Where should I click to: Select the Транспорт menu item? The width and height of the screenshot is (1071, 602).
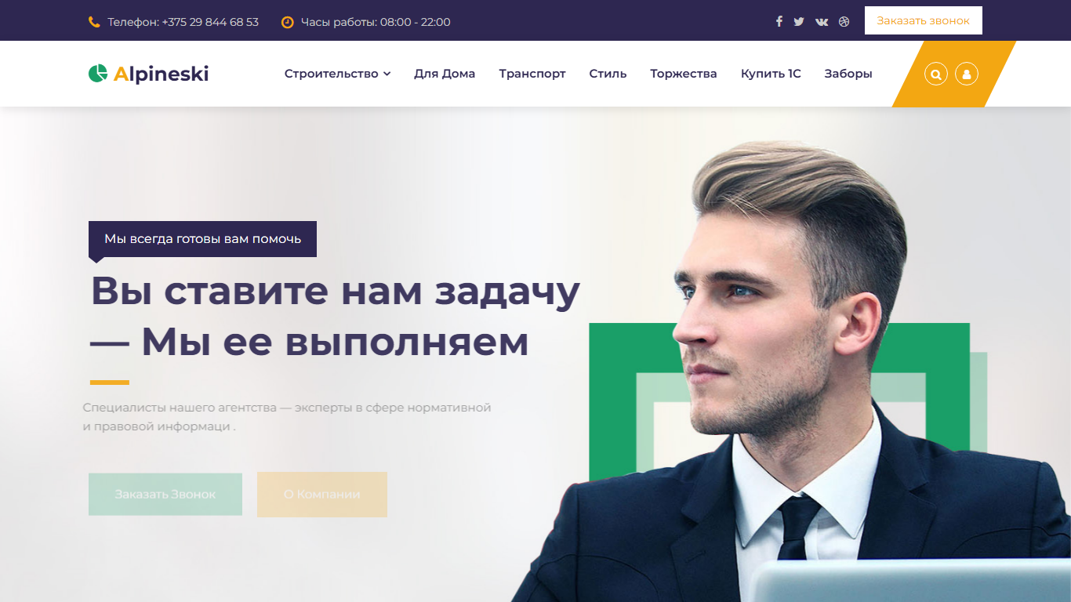(x=532, y=74)
